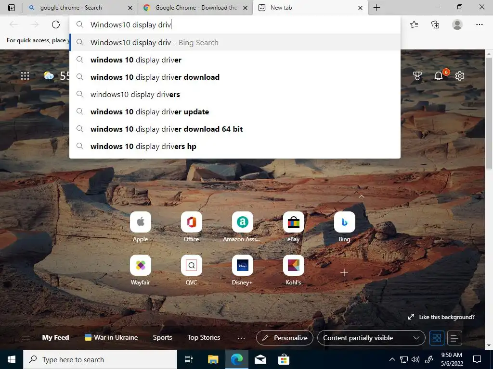Open the taskbar clock and date
This screenshot has height=369, width=493.
[452, 359]
